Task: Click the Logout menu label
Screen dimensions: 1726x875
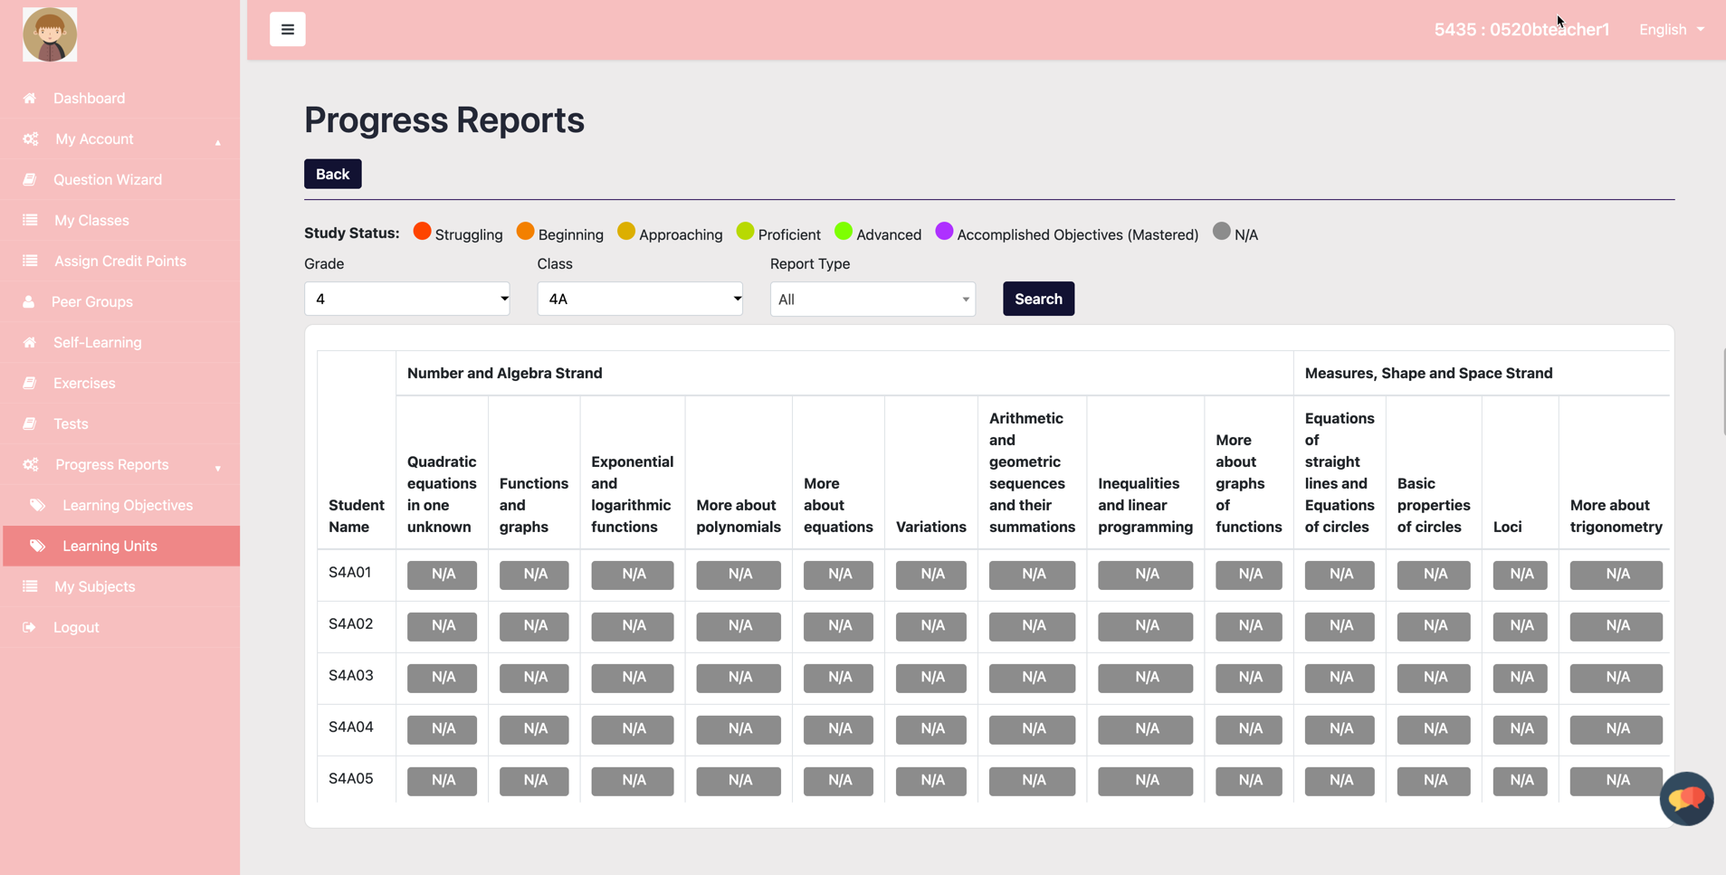Action: 76,627
